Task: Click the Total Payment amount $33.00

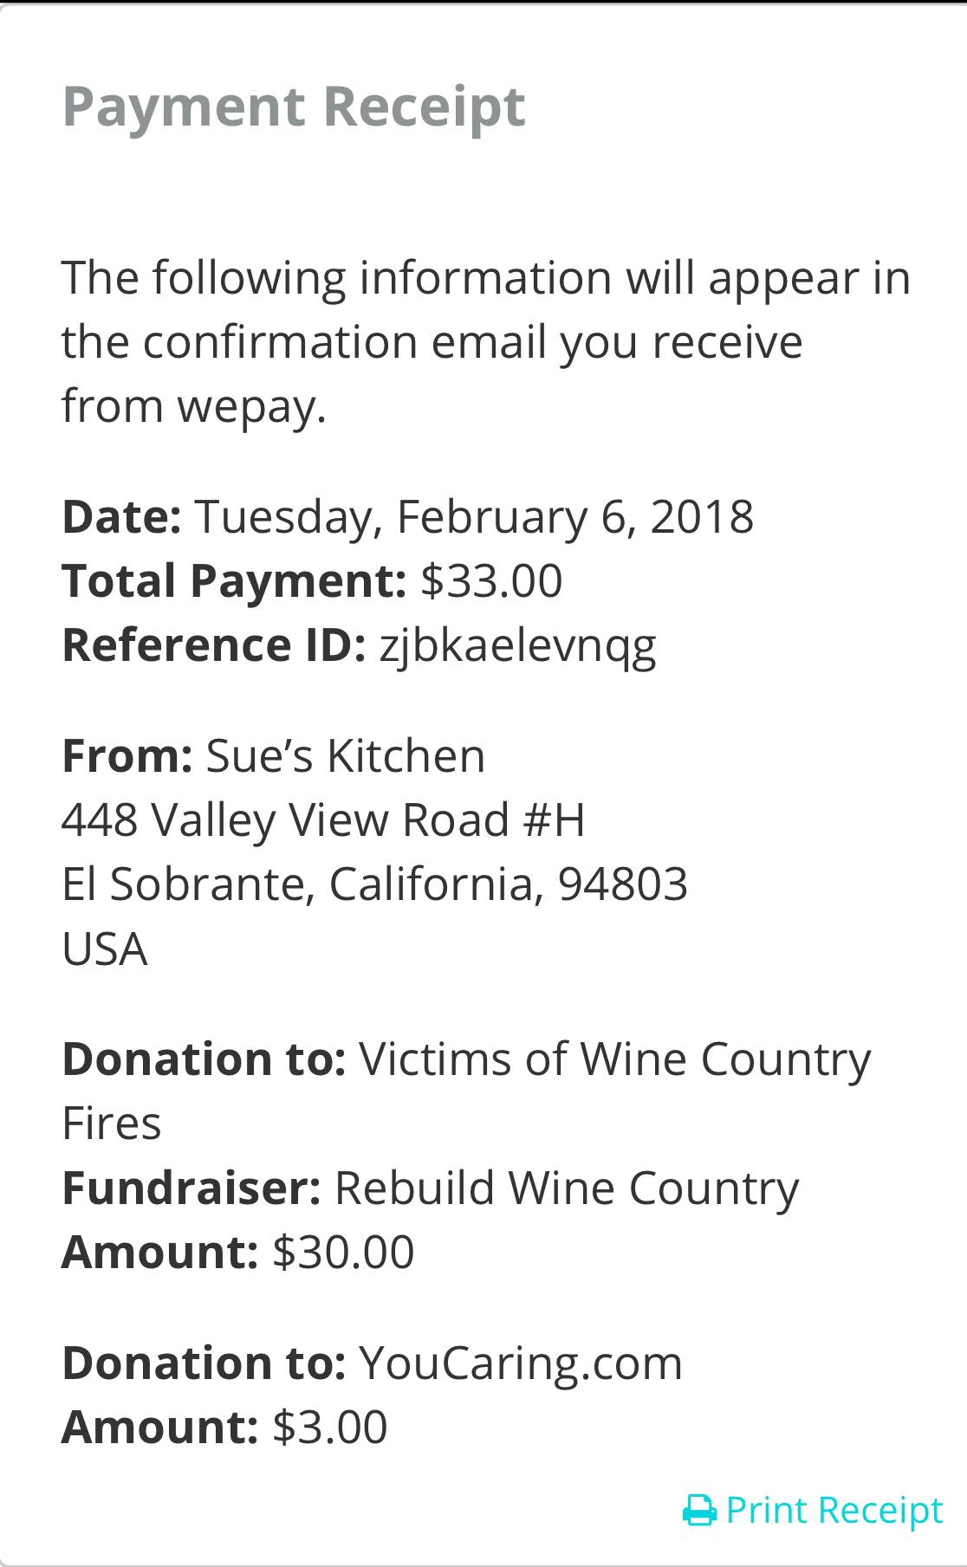Action: click(491, 580)
